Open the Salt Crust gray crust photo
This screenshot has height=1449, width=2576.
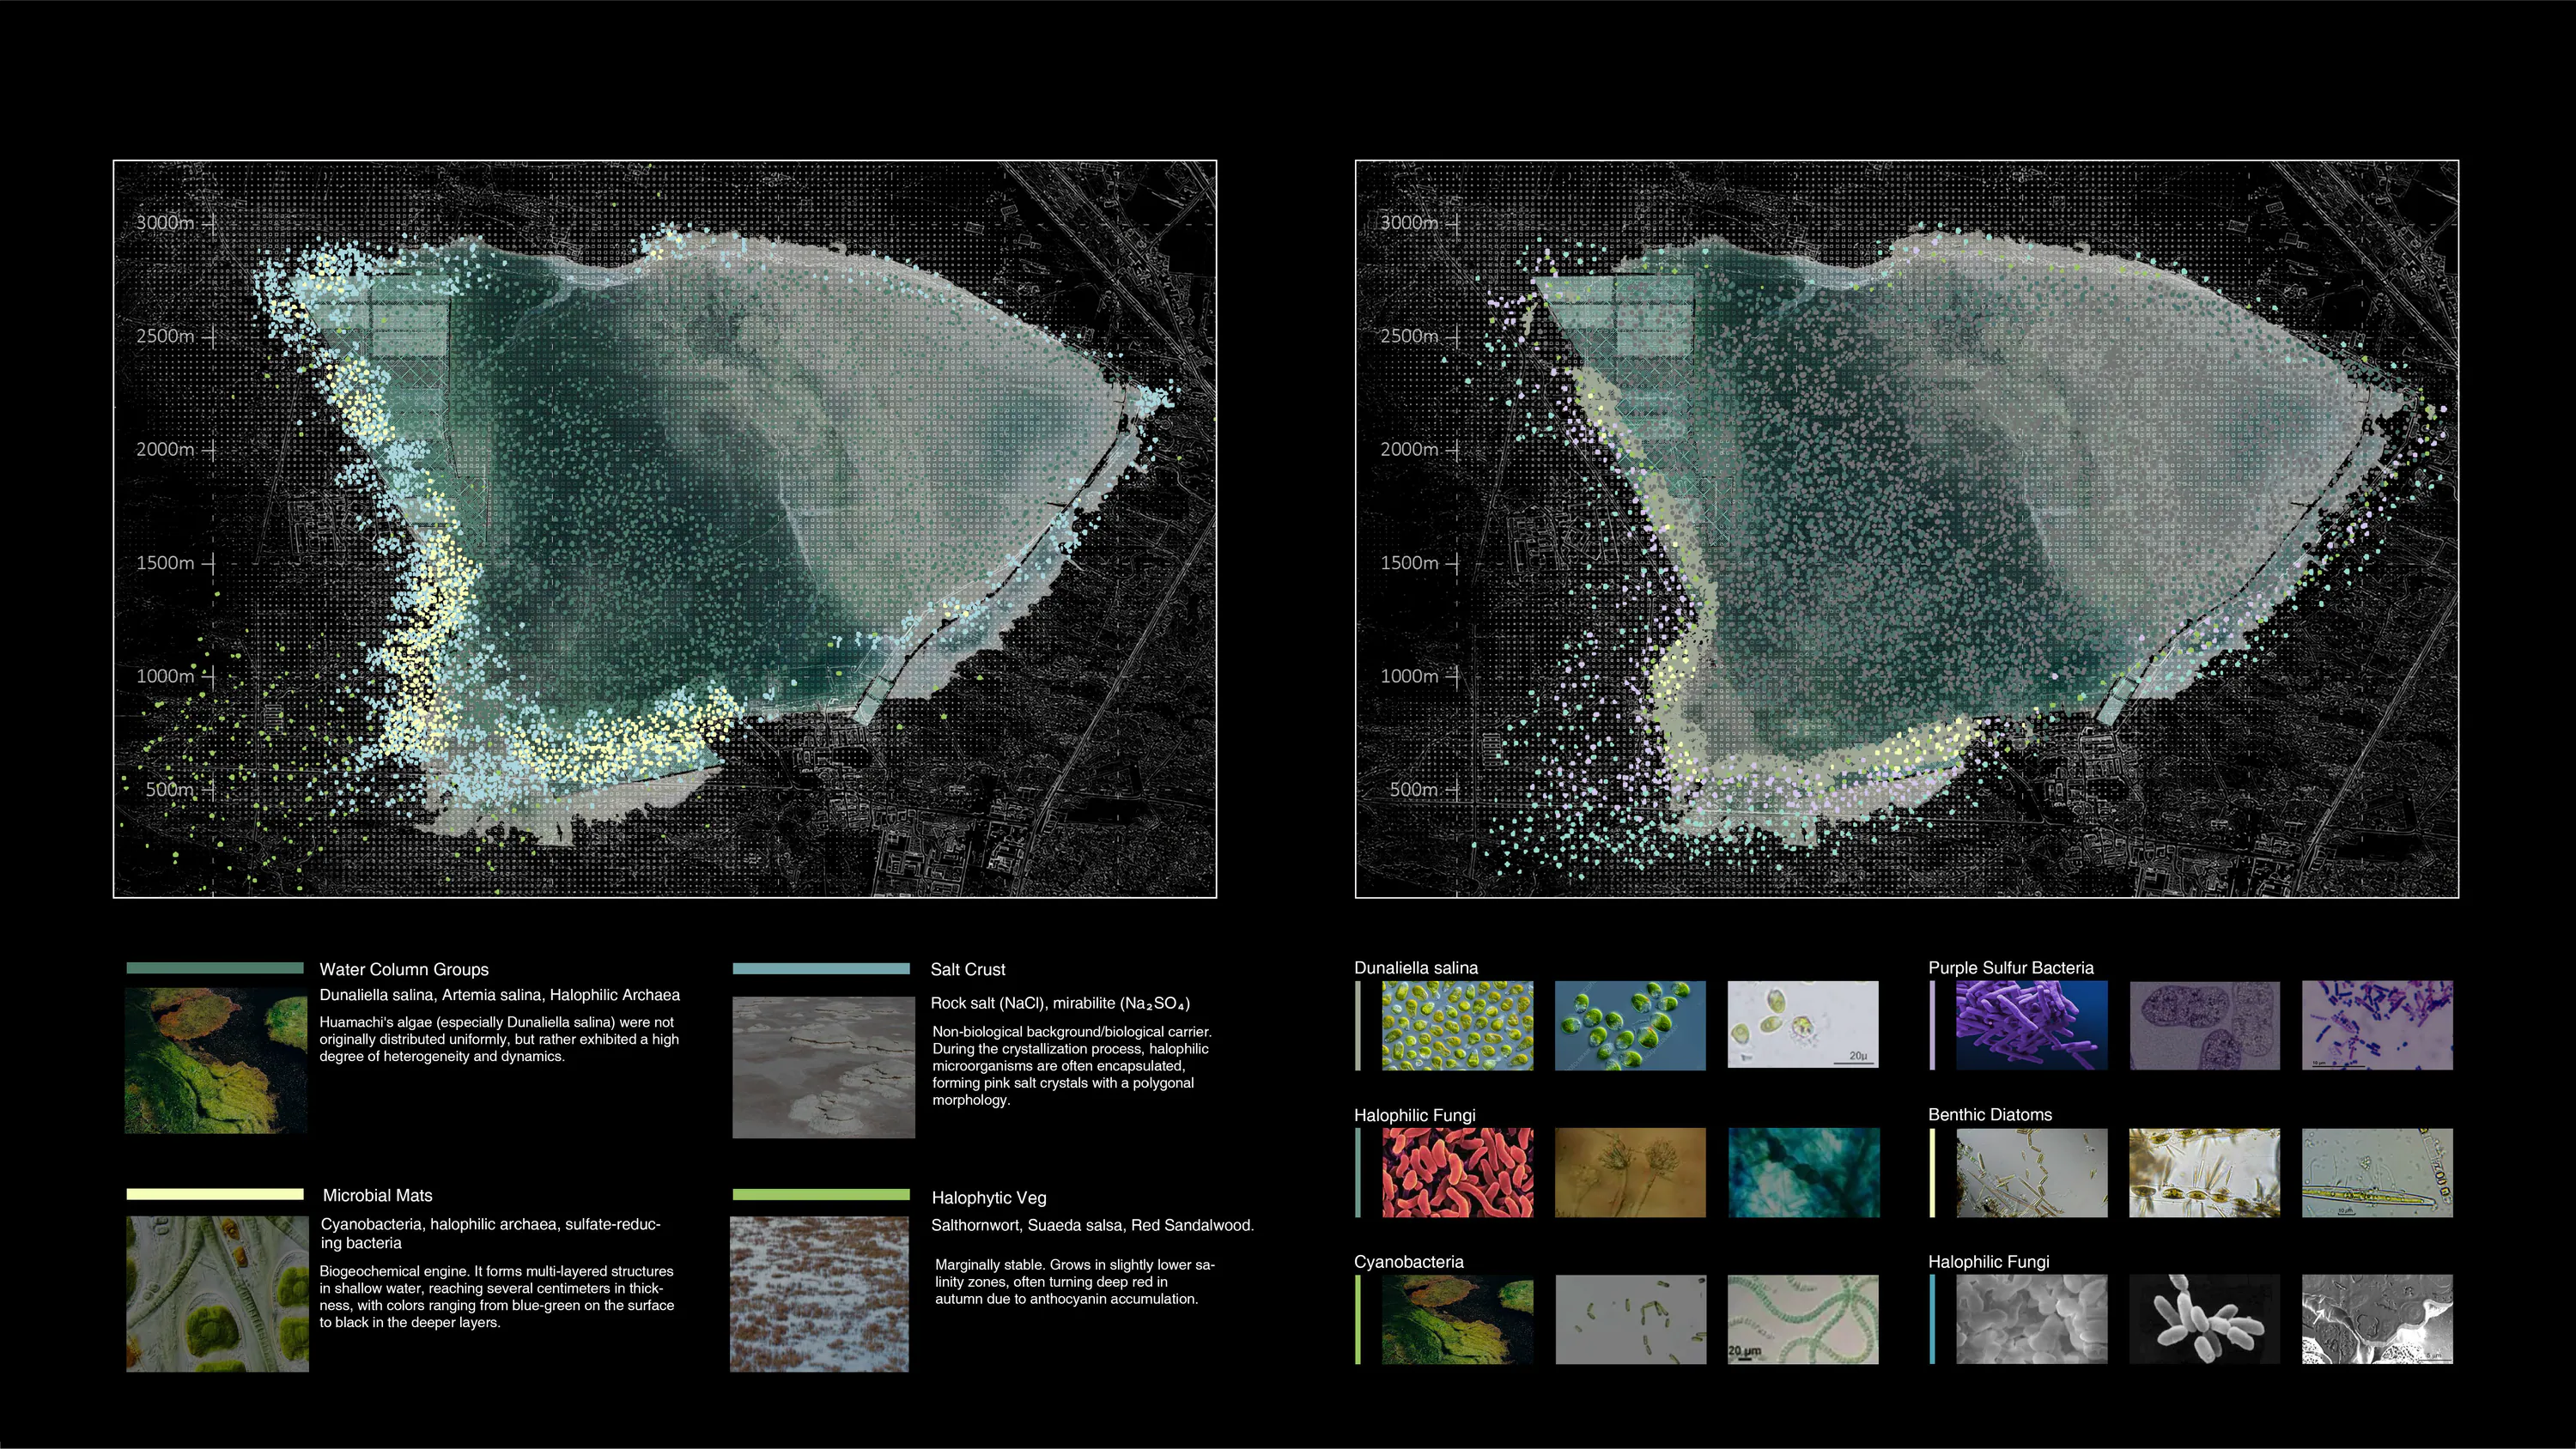(x=823, y=1067)
